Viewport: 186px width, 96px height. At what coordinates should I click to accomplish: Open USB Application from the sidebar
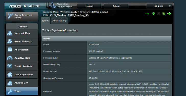(22, 75)
